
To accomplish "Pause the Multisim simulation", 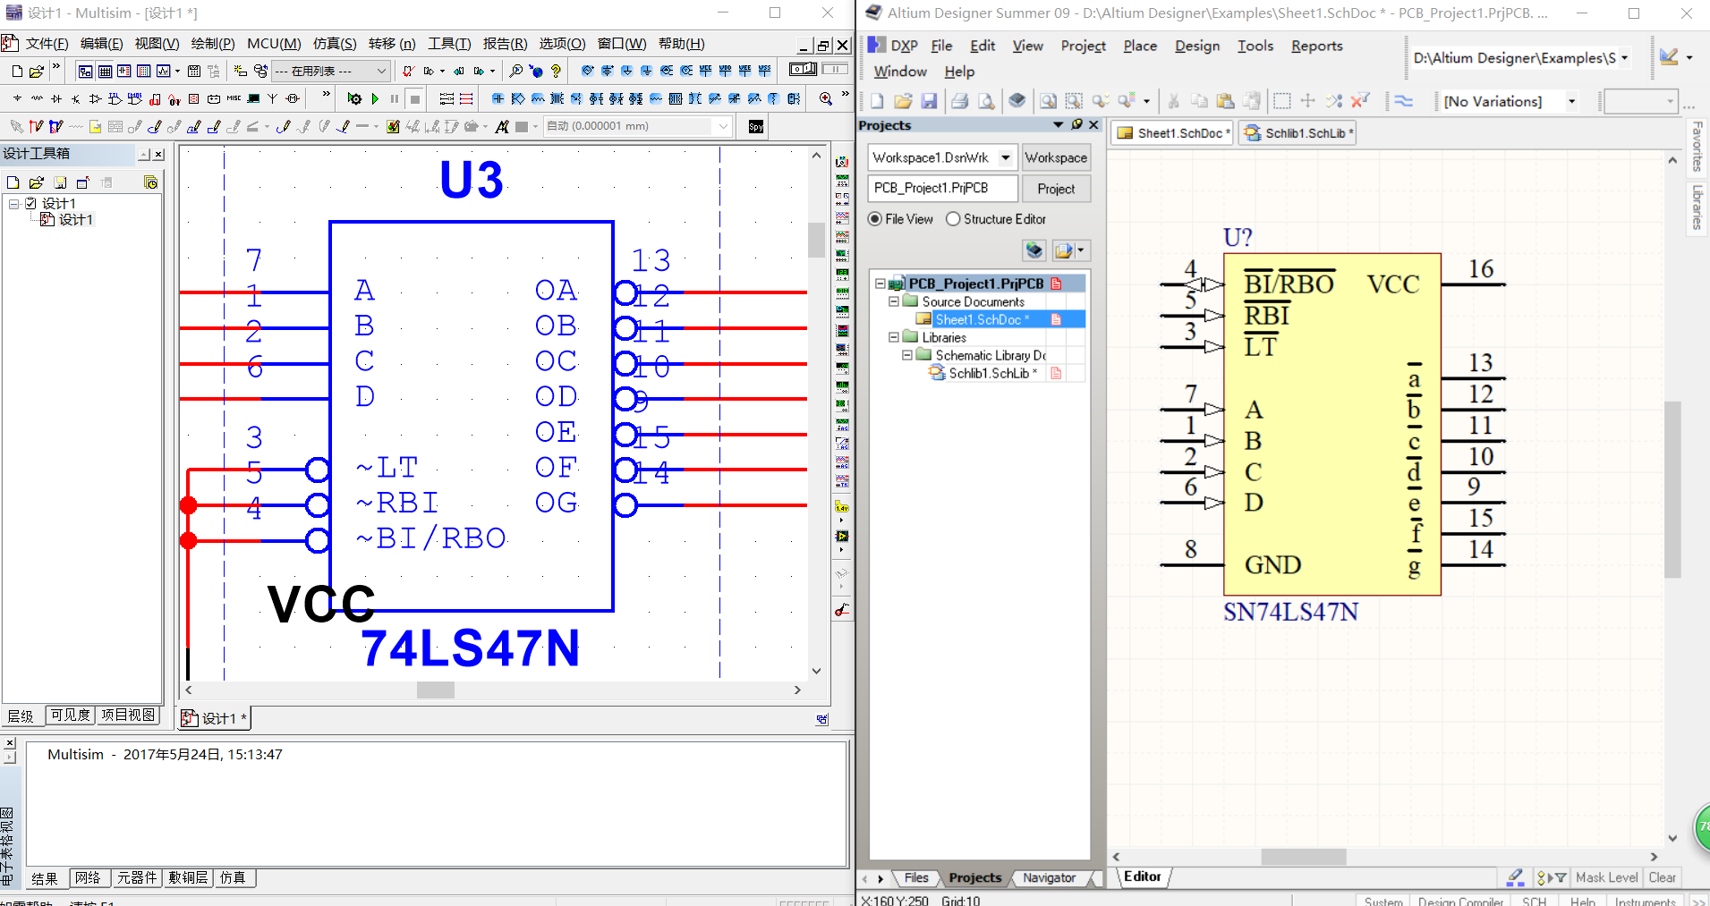I will coord(395,98).
